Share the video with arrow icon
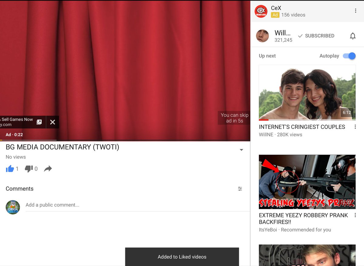The image size is (364, 266). pyautogui.click(x=48, y=169)
